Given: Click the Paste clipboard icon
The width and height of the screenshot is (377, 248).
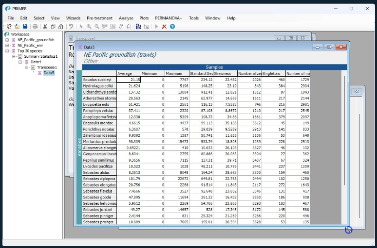Looking at the screenshot, I should click(61, 27).
